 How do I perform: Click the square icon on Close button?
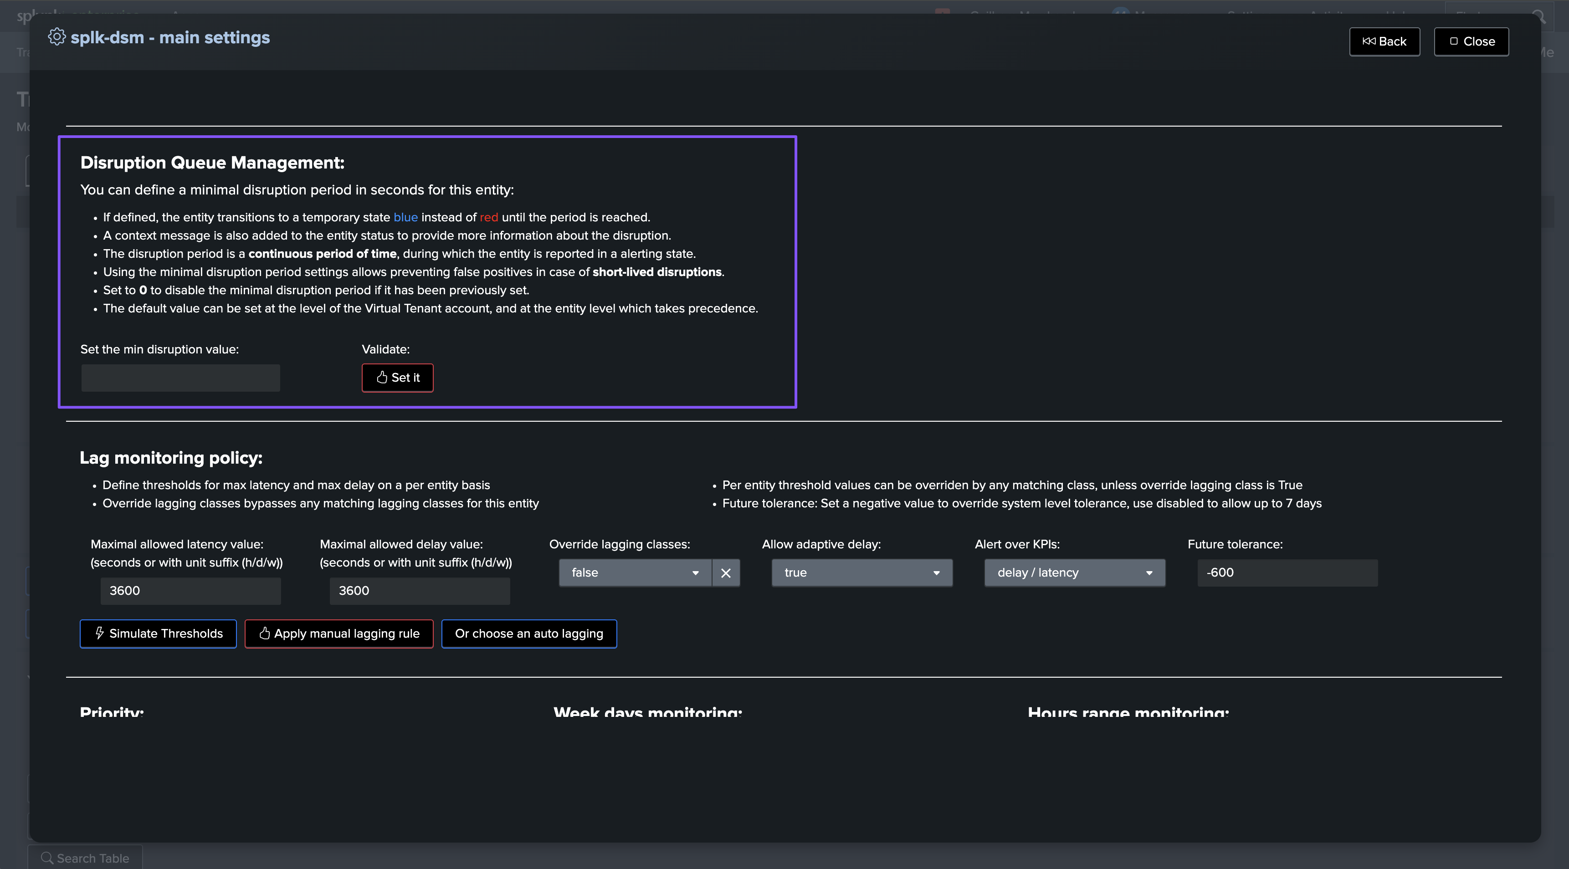tap(1454, 41)
